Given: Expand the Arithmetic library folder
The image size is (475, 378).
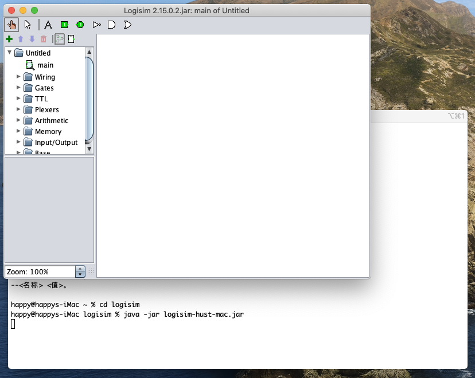Looking at the screenshot, I should point(18,120).
